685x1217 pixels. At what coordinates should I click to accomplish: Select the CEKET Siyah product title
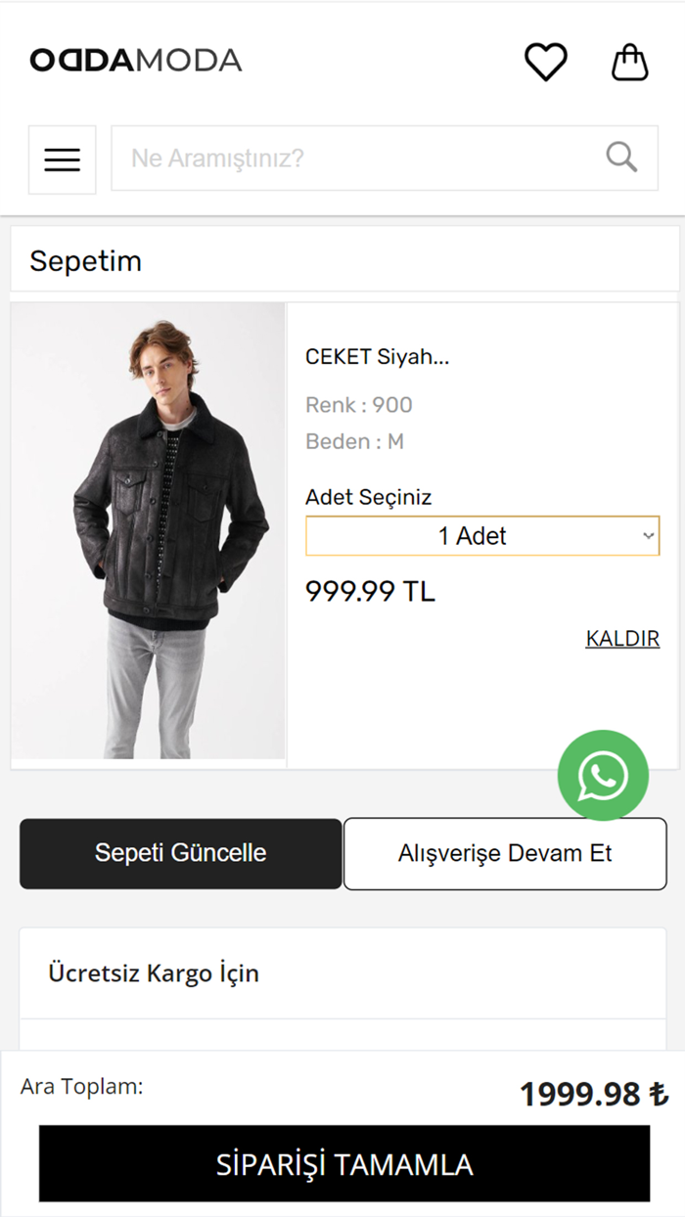[377, 356]
